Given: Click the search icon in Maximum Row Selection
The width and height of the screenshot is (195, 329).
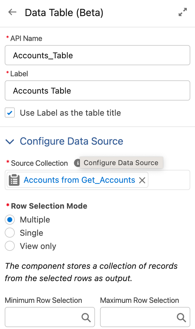Looking at the screenshot, I should pos(181,317).
